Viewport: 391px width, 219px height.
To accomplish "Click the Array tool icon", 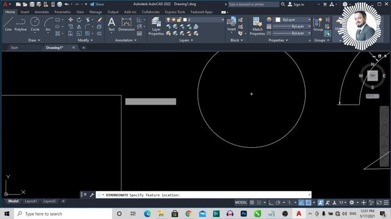I will (87, 33).
